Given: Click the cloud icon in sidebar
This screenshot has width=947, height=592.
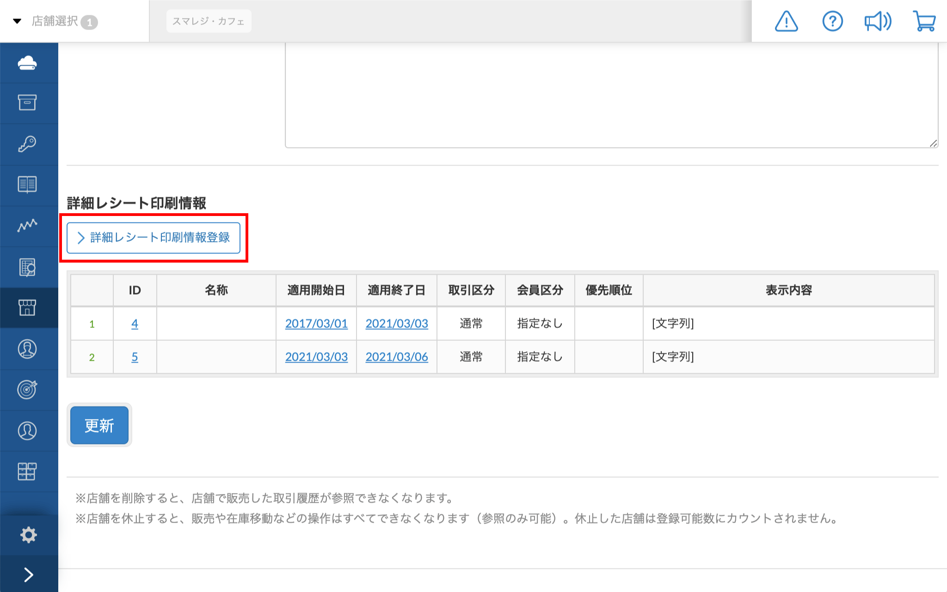Looking at the screenshot, I should [x=27, y=62].
